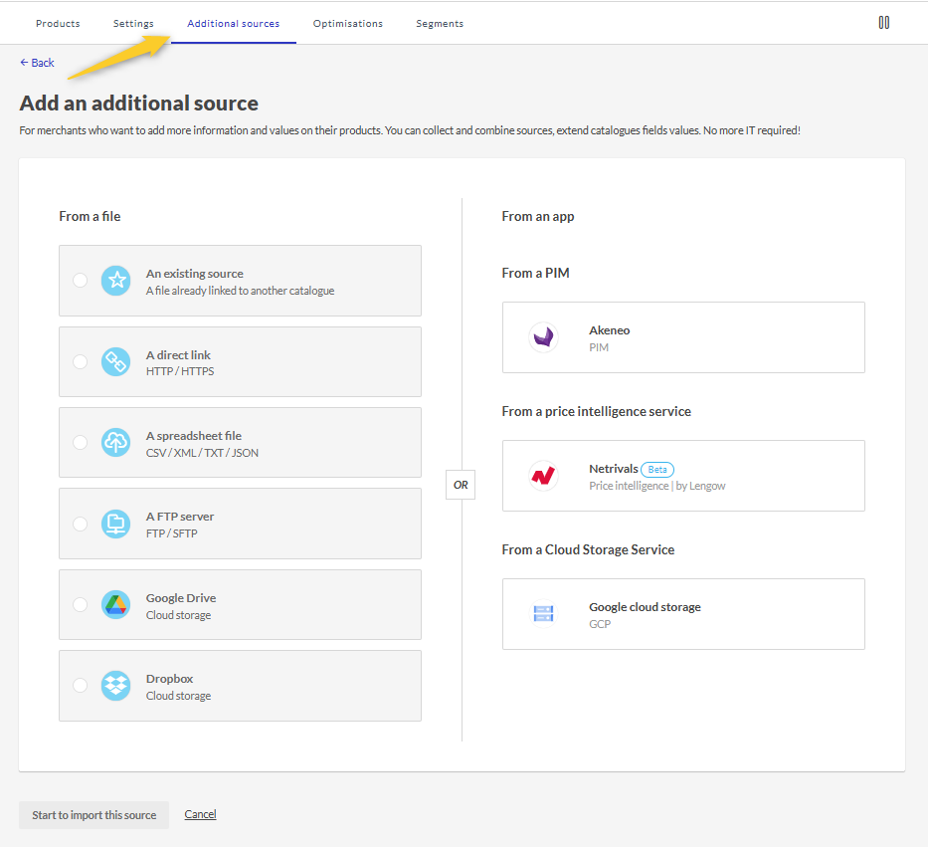Image resolution: width=928 pixels, height=847 pixels.
Task: Click the Google Drive logo icon
Action: point(116,605)
